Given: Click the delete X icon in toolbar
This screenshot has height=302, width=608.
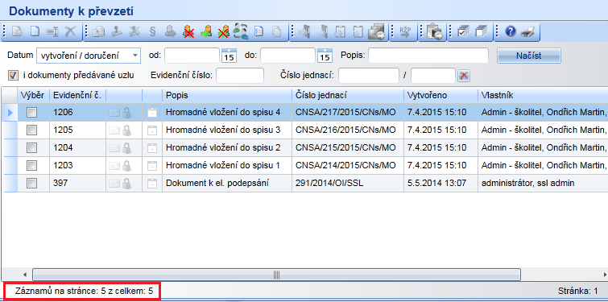Looking at the screenshot, I should click(71, 31).
